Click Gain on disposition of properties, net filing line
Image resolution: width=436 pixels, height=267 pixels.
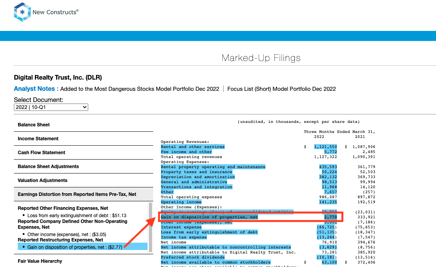pyautogui.click(x=209, y=217)
